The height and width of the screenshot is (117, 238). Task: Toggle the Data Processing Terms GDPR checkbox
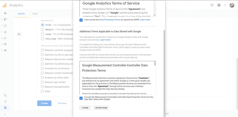point(81,20)
